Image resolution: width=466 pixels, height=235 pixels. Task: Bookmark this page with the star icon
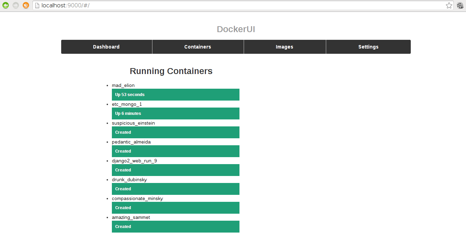pos(449,6)
